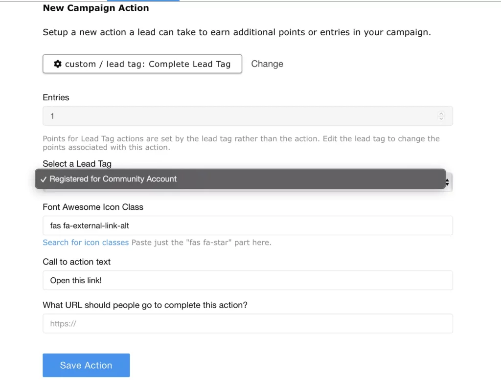501x380 pixels.
Task: Click the Entries label
Action: pos(56,97)
